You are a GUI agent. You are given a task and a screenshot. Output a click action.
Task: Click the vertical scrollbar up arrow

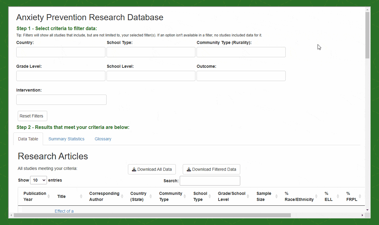coord(367,10)
